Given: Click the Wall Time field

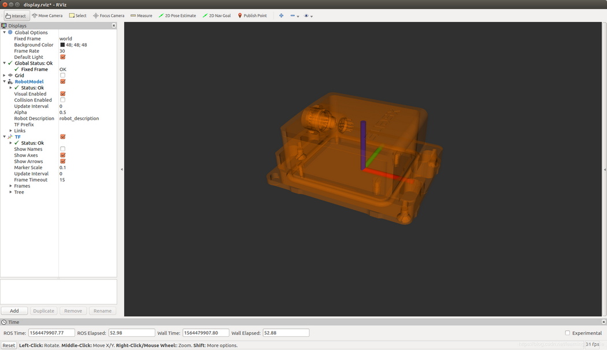Looking at the screenshot, I should [206, 333].
